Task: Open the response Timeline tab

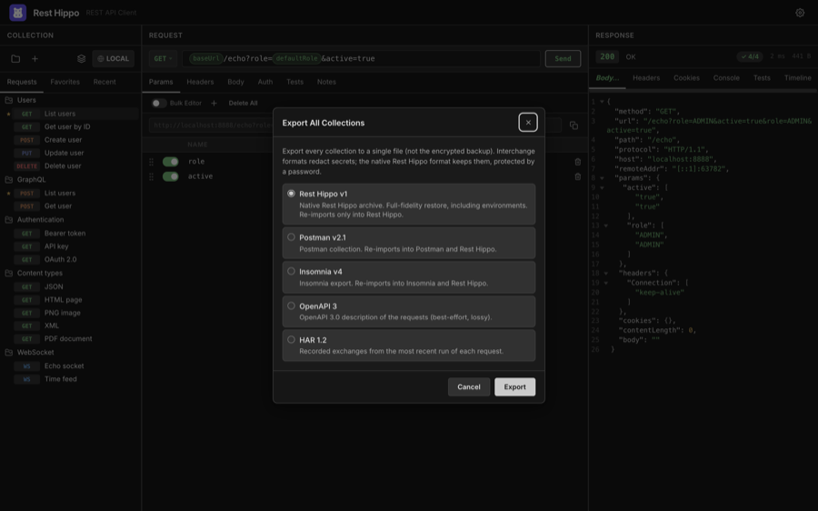Action: pos(798,78)
